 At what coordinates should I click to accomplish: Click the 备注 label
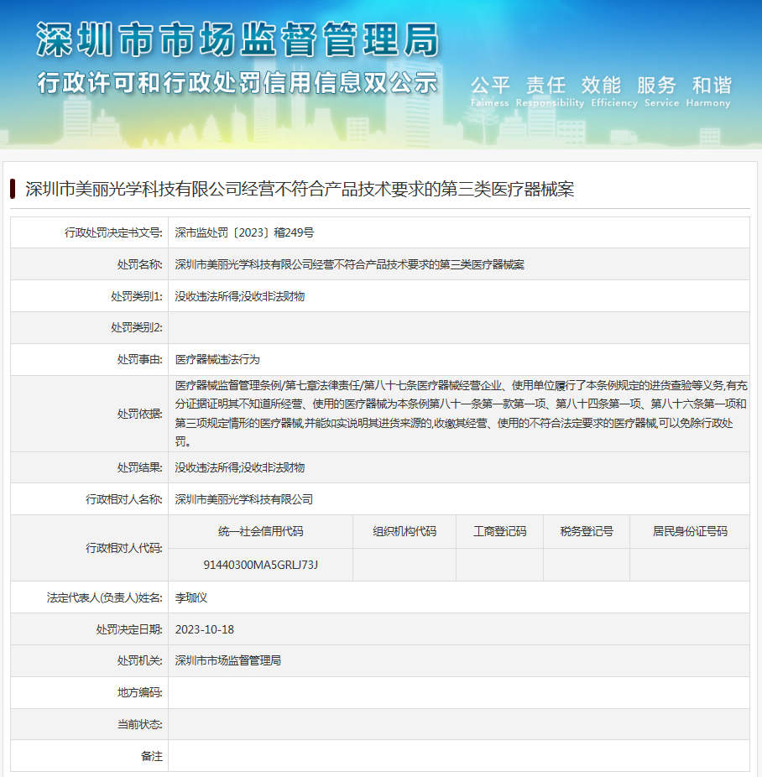pyautogui.click(x=152, y=756)
